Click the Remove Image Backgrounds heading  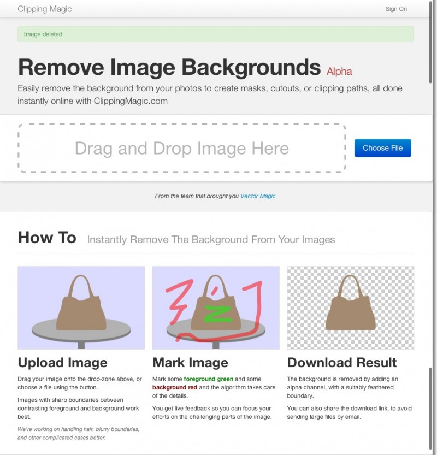(x=169, y=67)
